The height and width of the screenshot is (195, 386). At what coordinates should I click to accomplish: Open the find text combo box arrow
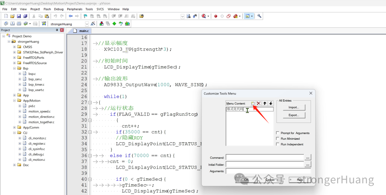pyautogui.click(x=182, y=16)
